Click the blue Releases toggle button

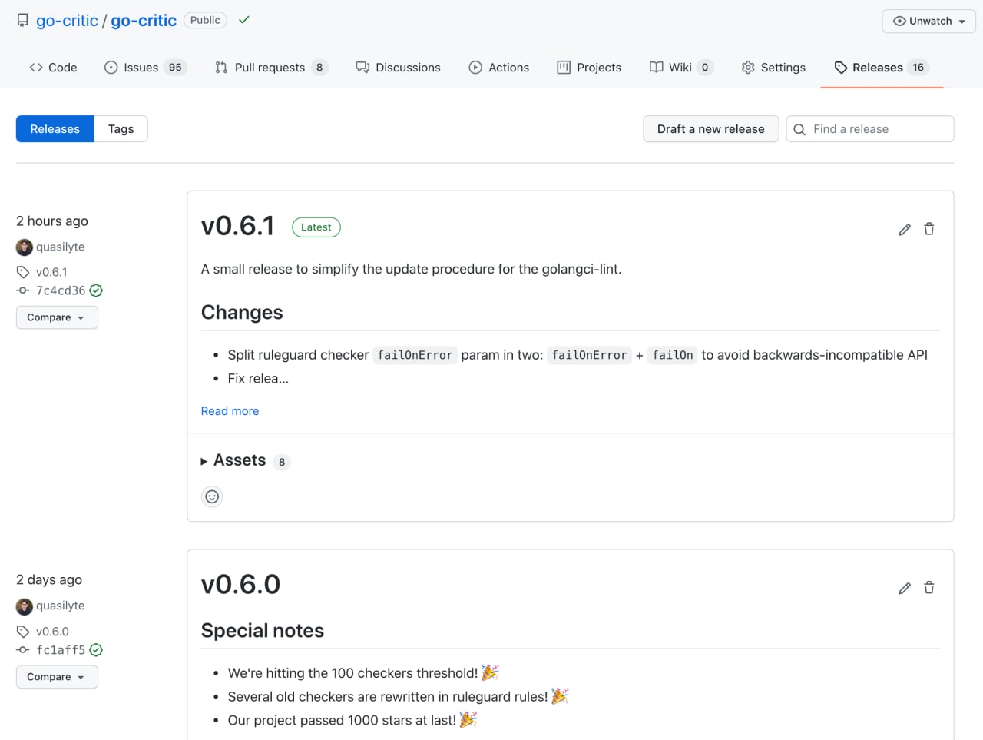pyautogui.click(x=55, y=129)
